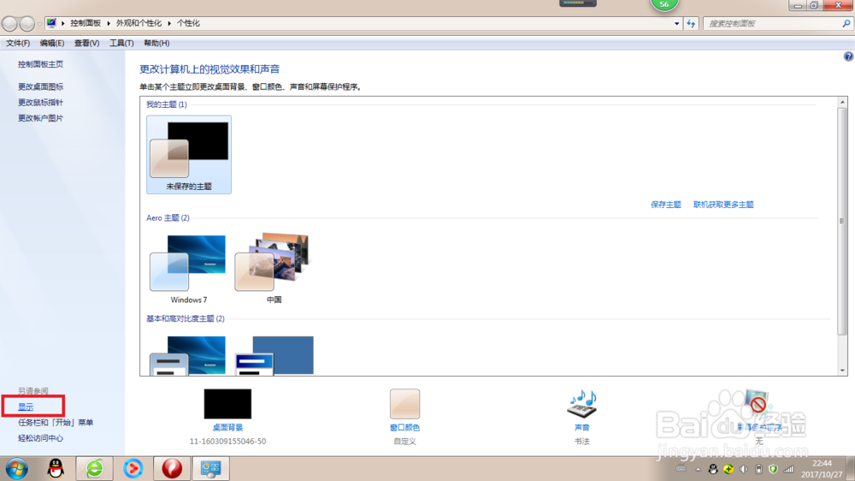
Task: Open the 编辑(E) menu
Action: 52,43
